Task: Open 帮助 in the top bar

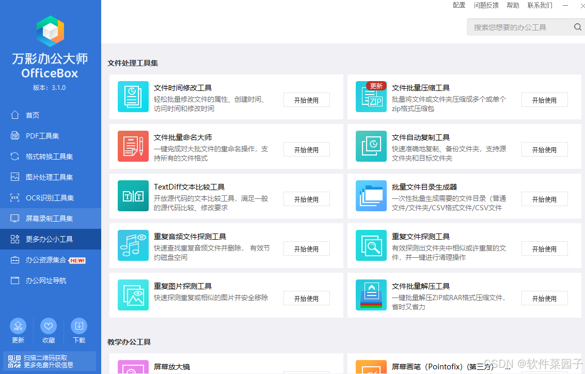Action: click(x=513, y=5)
